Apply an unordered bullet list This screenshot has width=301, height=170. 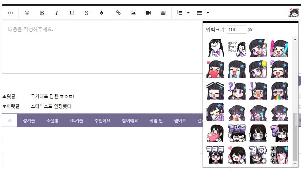click(x=199, y=13)
